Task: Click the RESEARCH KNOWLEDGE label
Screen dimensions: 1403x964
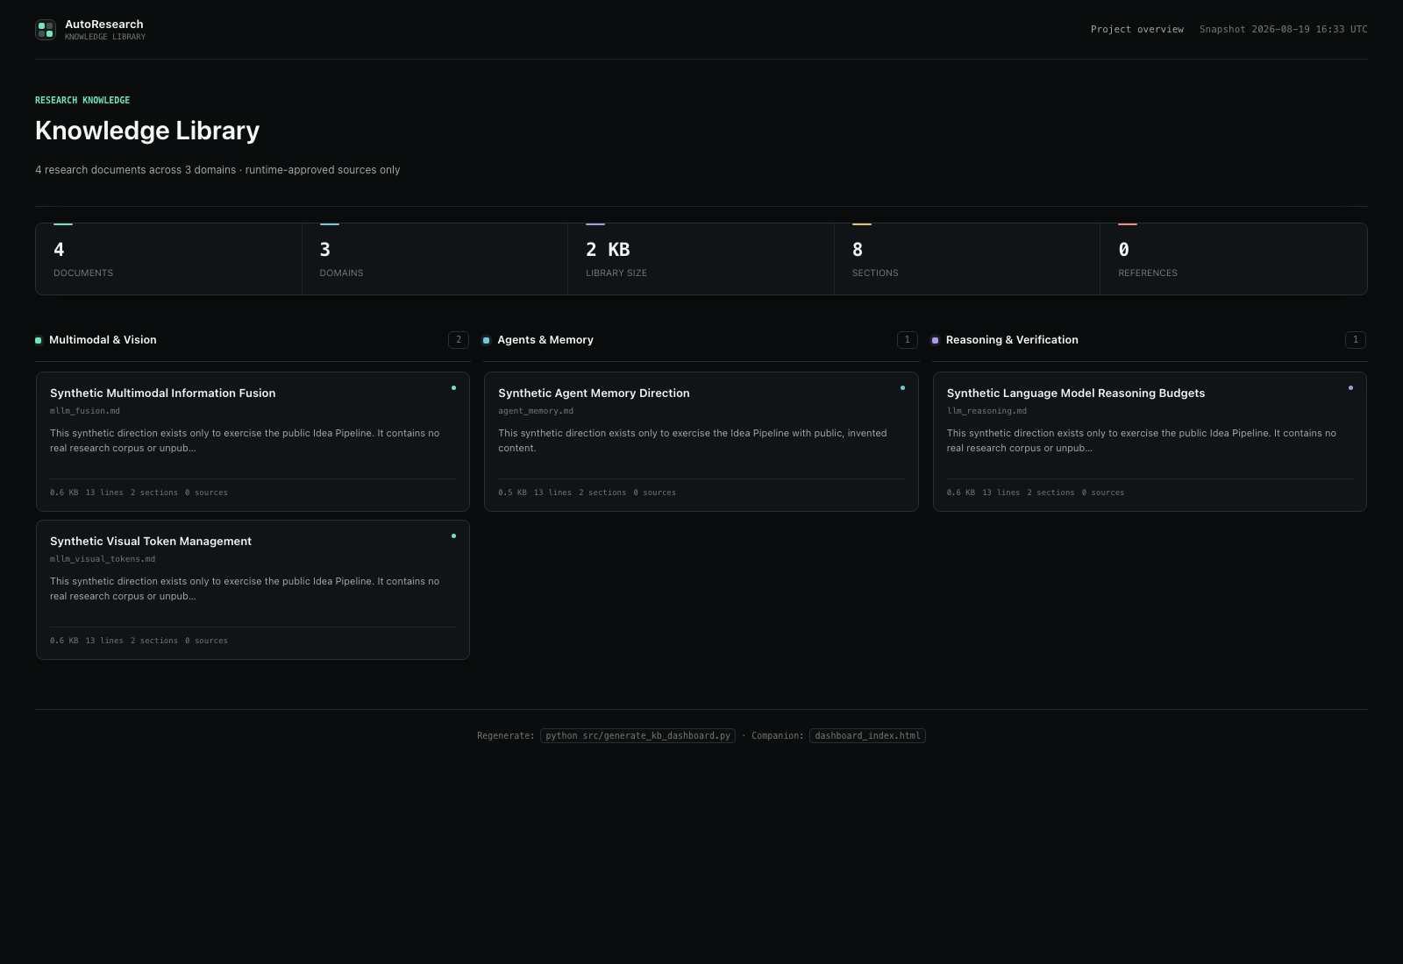Action: tap(82, 101)
